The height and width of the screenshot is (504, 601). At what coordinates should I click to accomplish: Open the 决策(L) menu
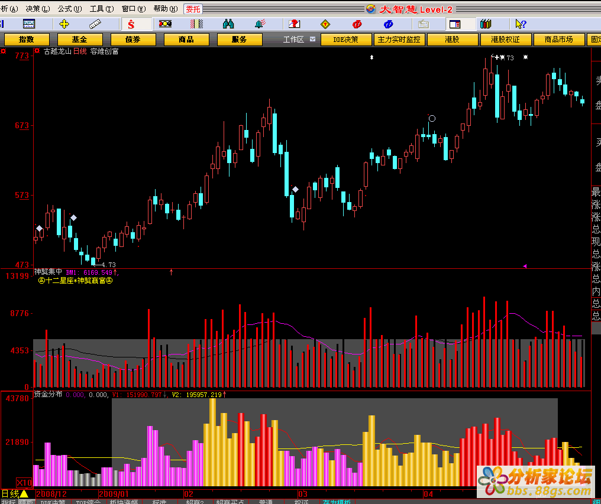point(38,8)
